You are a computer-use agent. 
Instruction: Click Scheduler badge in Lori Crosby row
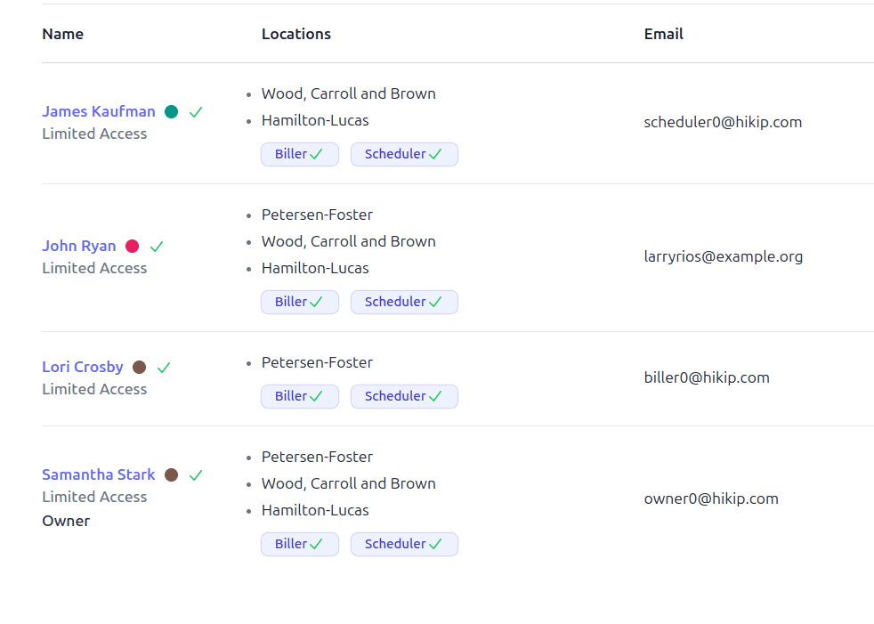click(x=404, y=396)
